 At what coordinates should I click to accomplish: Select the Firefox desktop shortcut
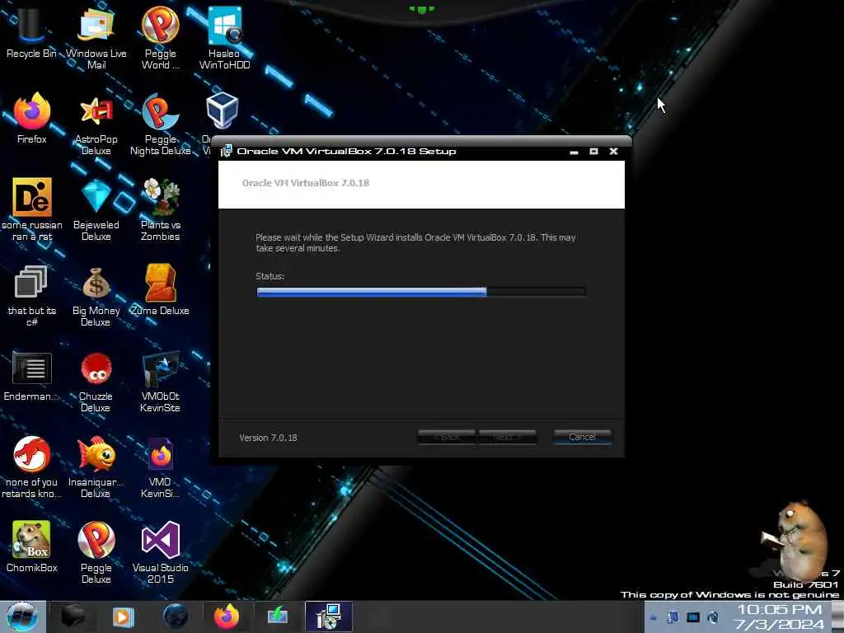[x=32, y=117]
